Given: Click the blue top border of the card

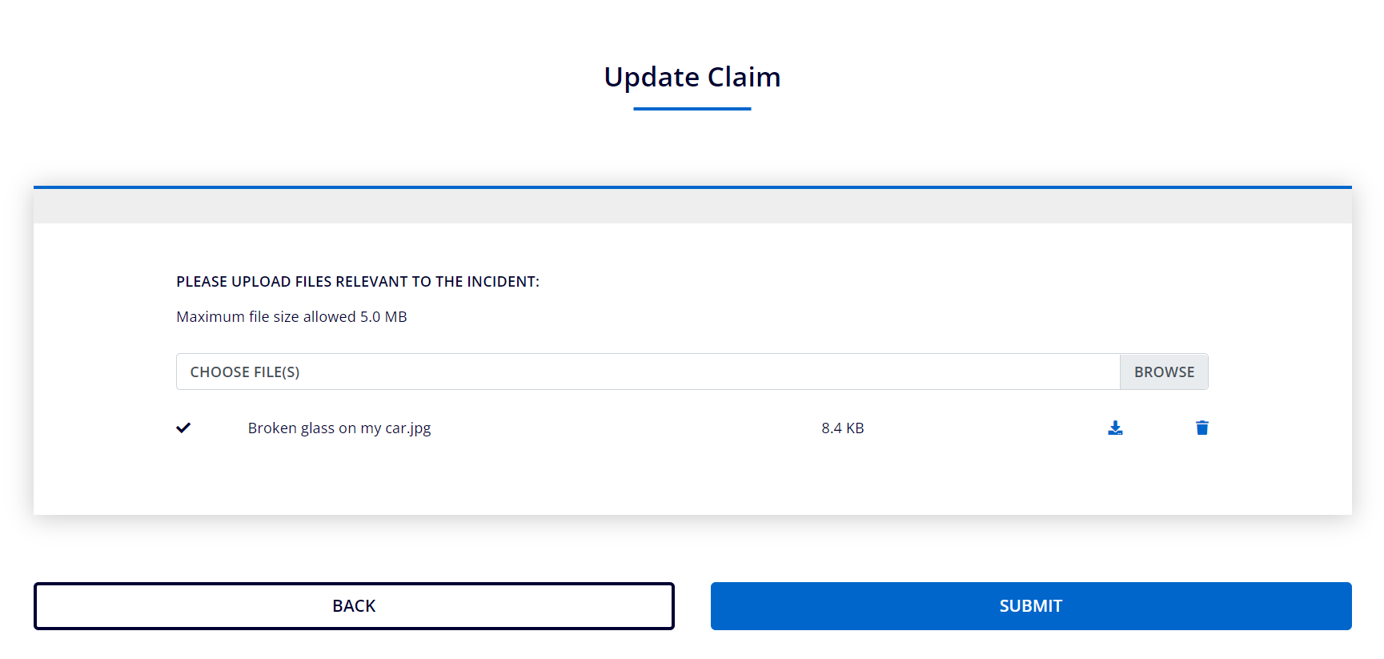Looking at the screenshot, I should [x=692, y=187].
